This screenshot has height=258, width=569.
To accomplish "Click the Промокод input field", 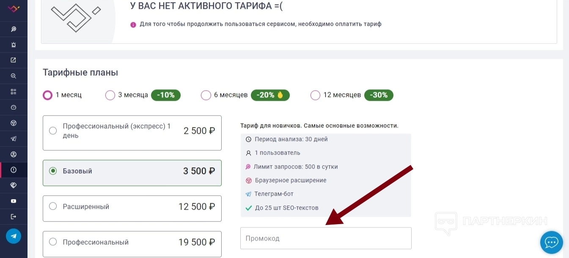I will point(326,239).
